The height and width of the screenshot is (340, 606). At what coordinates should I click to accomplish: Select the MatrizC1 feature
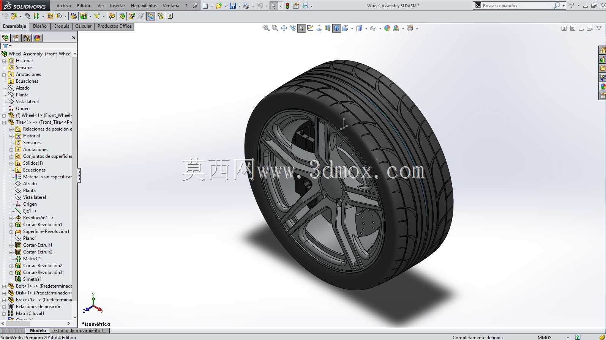[x=32, y=259]
